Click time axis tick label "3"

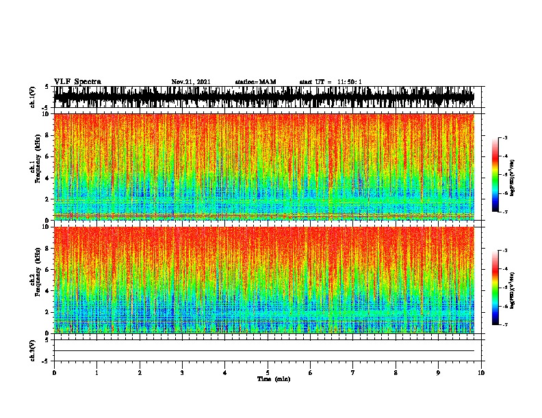[182, 373]
